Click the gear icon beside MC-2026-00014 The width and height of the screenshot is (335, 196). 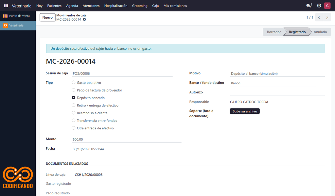coord(84,19)
